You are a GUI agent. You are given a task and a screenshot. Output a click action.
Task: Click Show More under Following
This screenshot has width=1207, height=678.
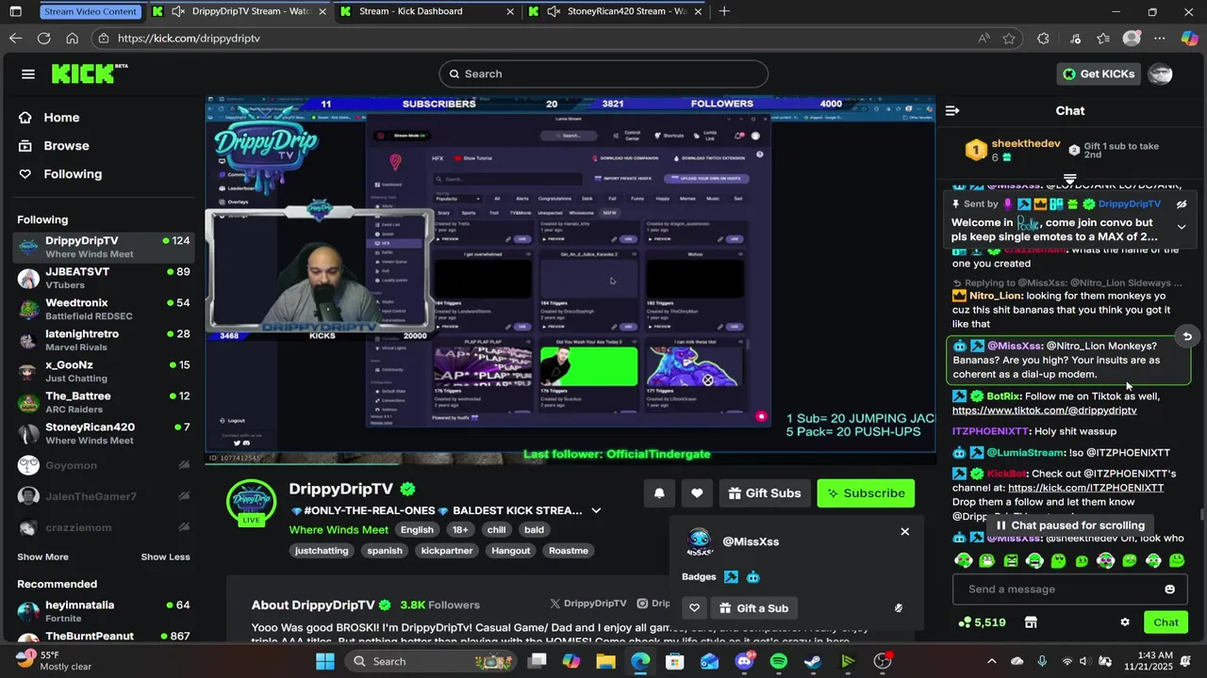42,557
